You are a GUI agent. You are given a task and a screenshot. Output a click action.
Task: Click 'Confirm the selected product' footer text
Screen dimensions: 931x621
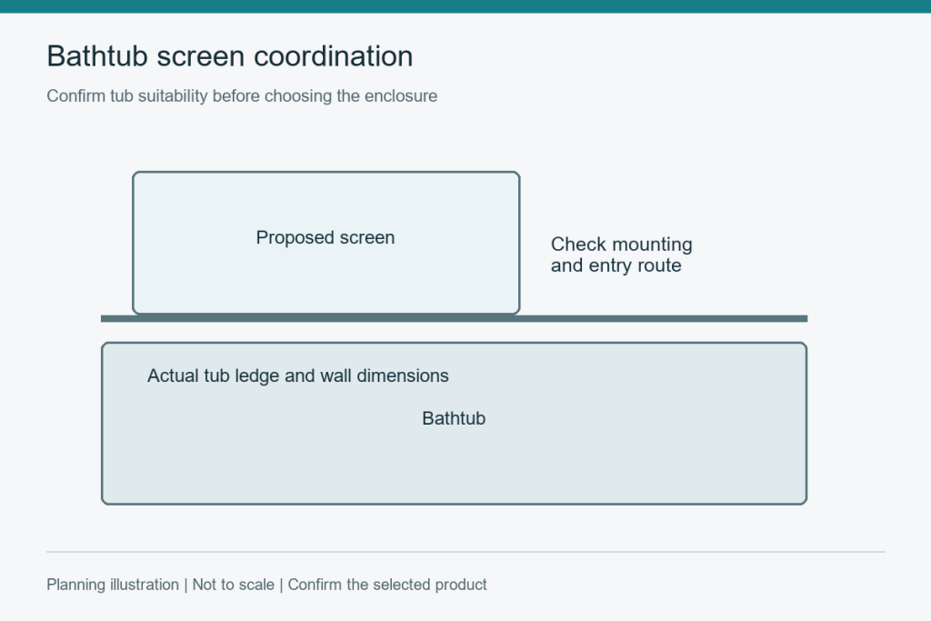[387, 585]
